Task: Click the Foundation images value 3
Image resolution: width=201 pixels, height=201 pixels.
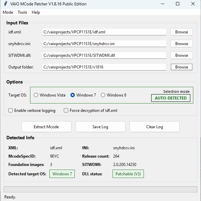Action: coord(51,165)
